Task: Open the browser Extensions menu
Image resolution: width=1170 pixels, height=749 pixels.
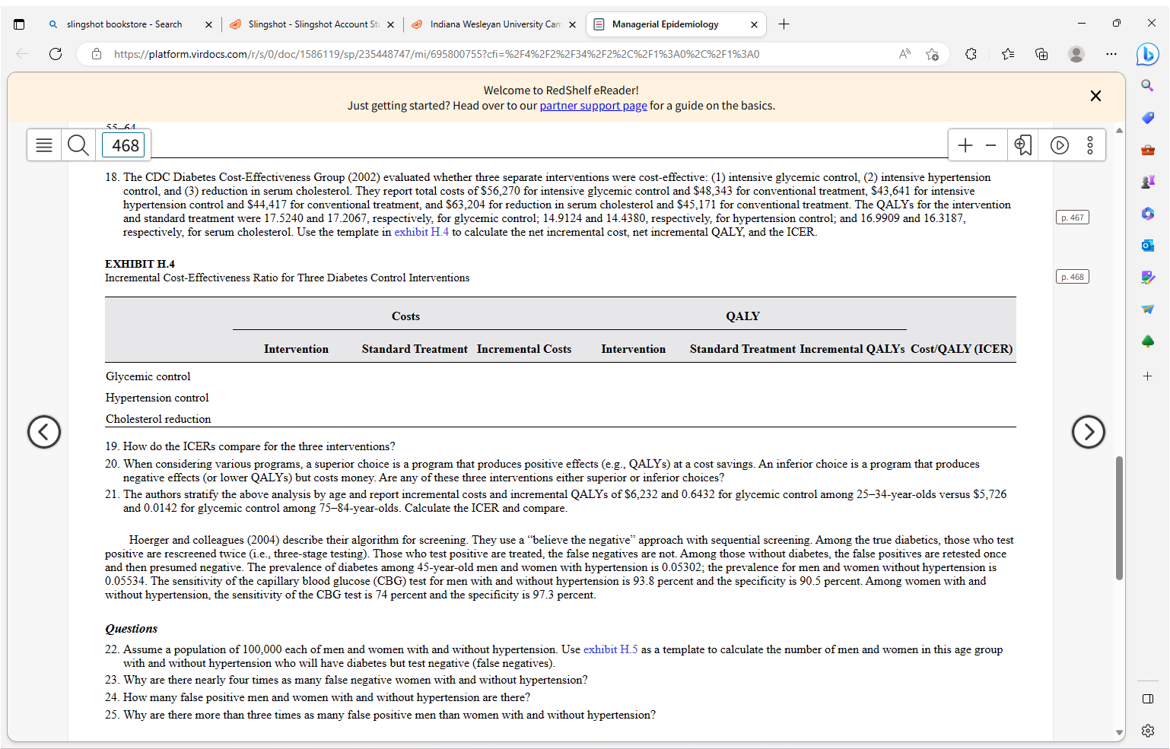Action: pos(971,54)
